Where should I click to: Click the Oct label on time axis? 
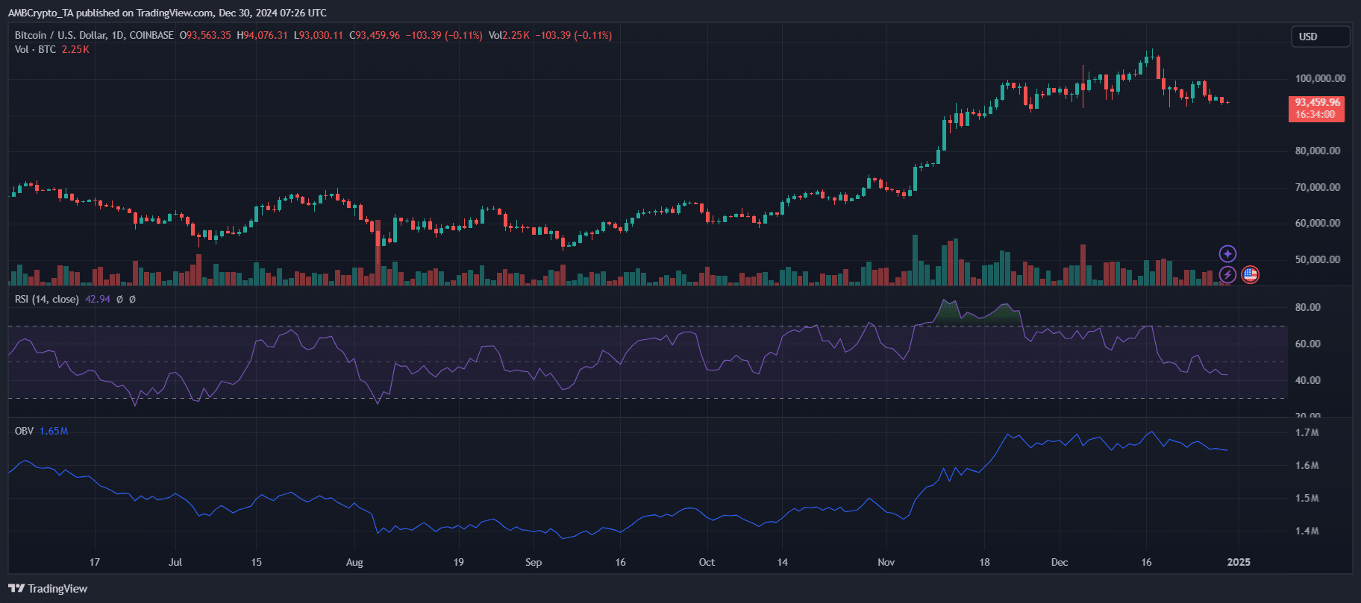[x=707, y=562]
